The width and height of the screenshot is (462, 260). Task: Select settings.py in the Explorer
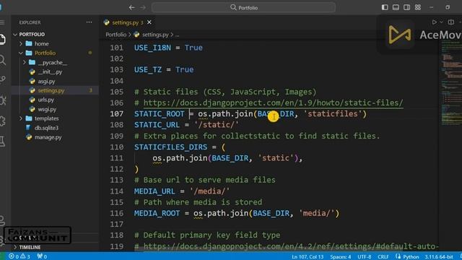coord(55,90)
